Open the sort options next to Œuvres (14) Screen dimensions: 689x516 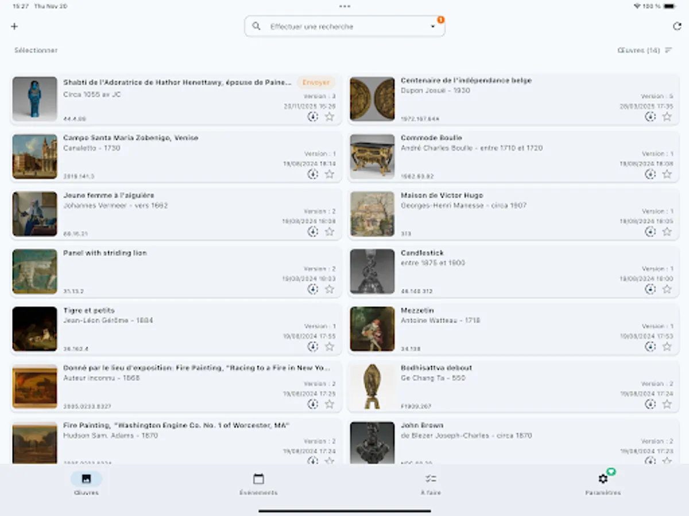pos(668,50)
